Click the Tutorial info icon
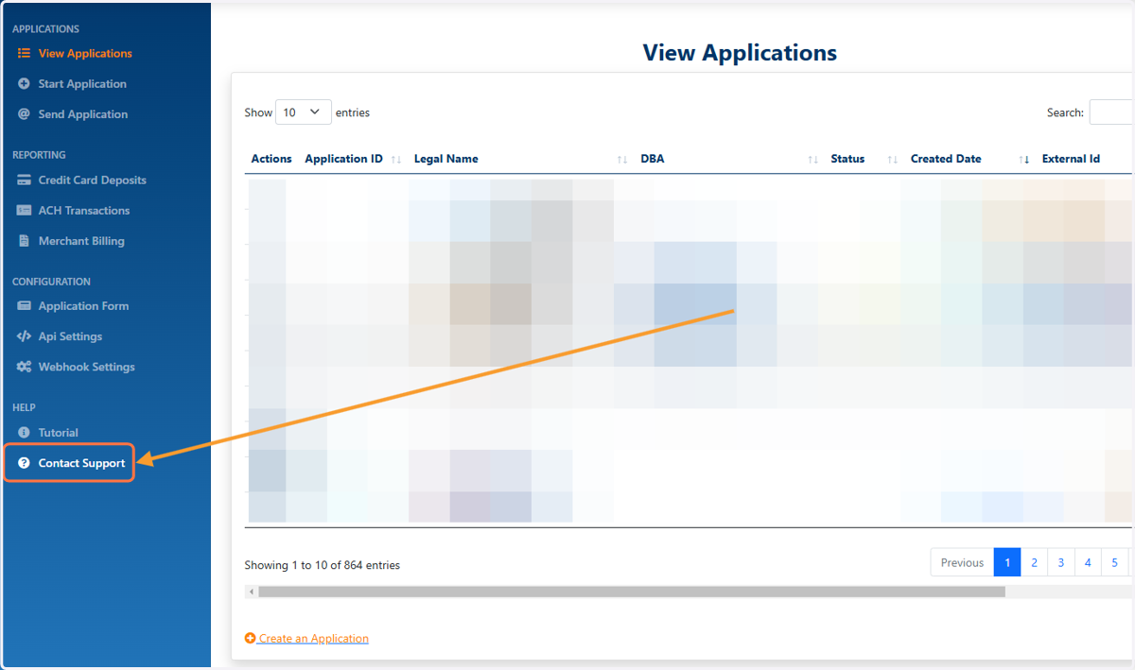The image size is (1135, 670). tap(25, 433)
